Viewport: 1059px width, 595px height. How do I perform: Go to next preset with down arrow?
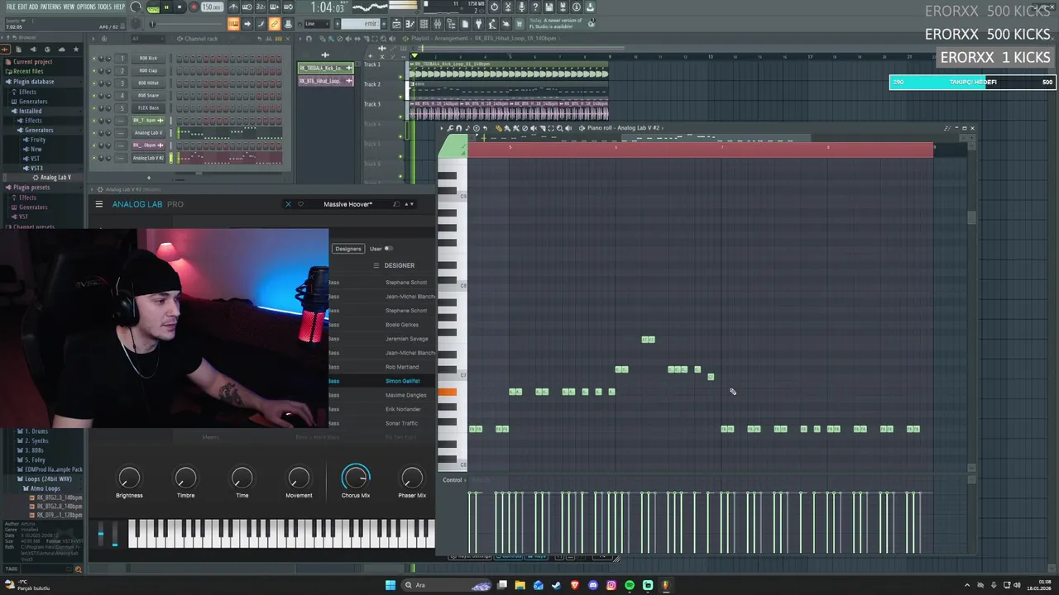412,204
